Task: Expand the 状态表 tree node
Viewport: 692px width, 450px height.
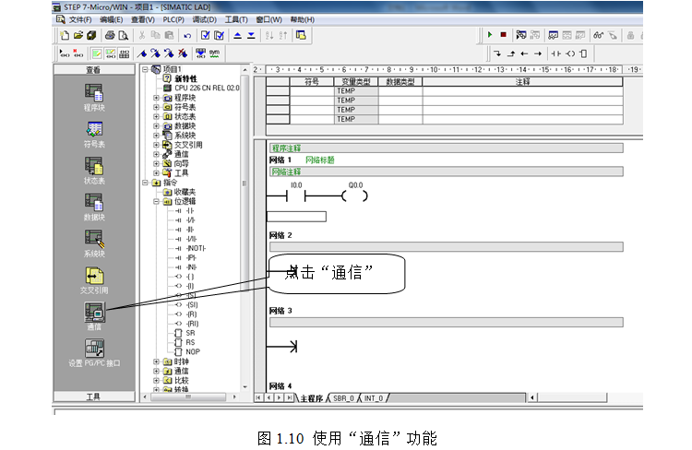Action: point(156,116)
